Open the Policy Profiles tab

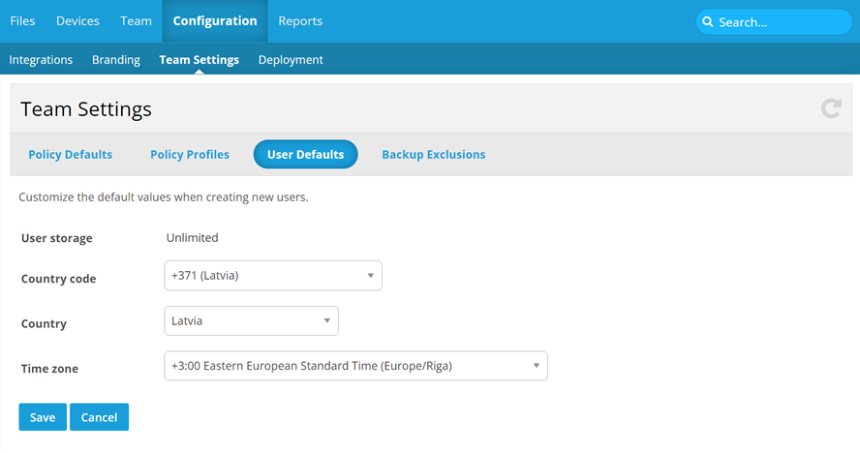[x=190, y=154]
